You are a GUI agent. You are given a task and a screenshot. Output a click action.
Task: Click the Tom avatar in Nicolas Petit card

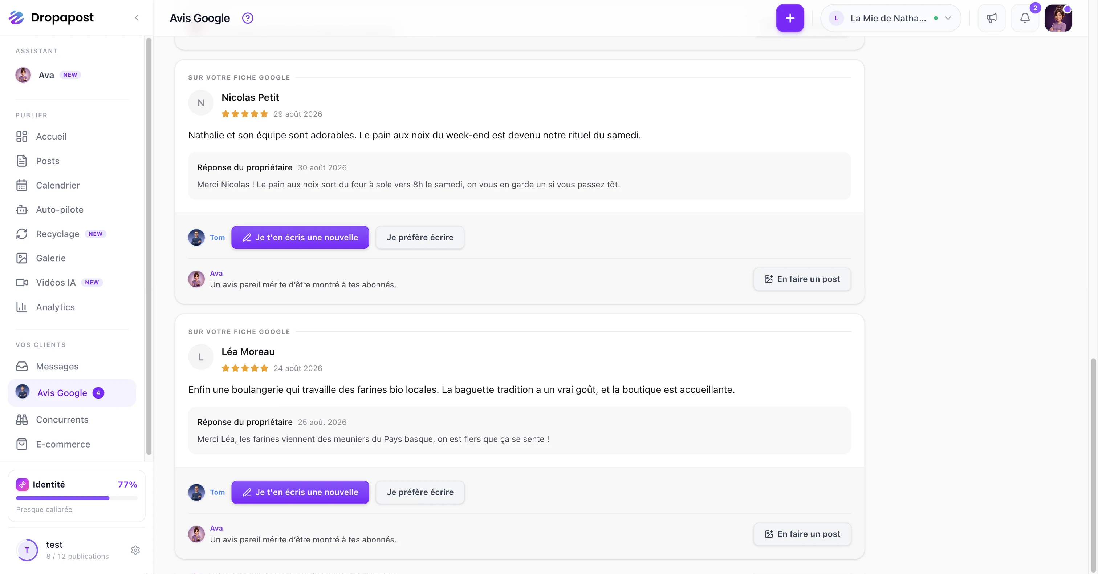coord(196,238)
